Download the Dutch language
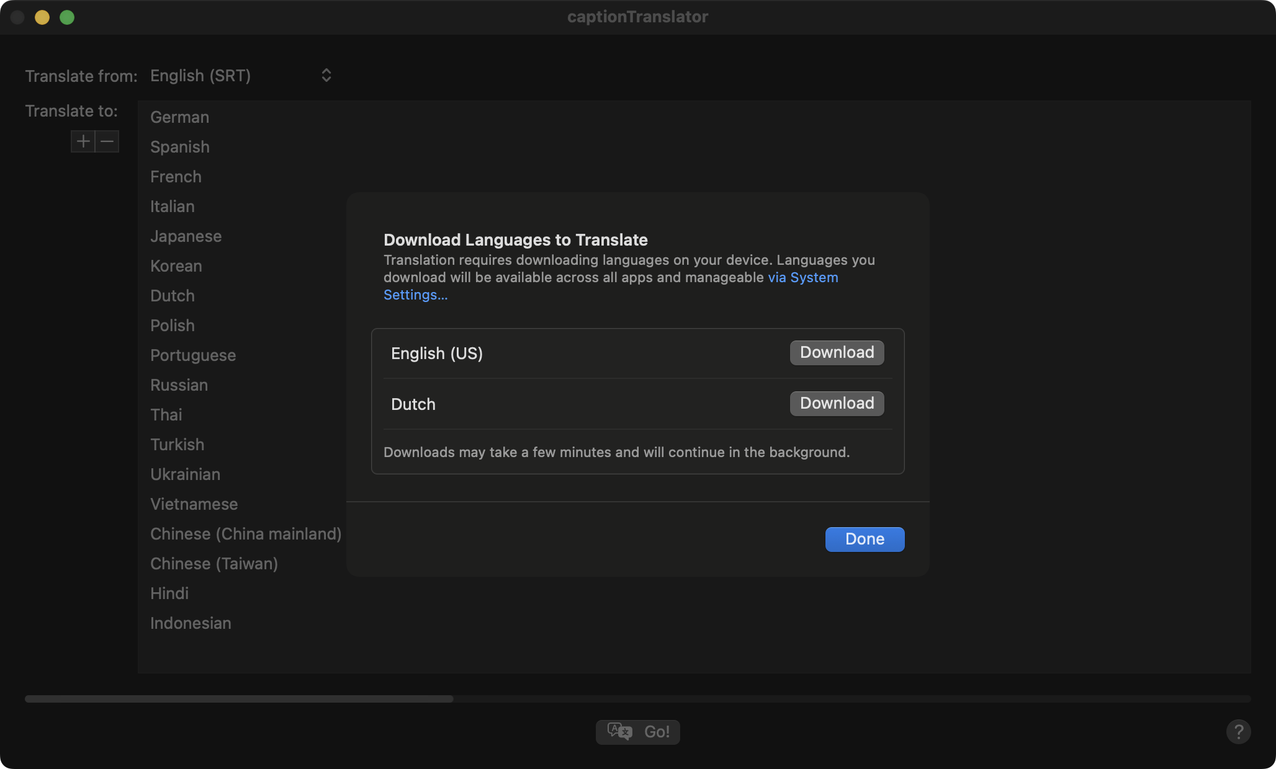This screenshot has width=1276, height=769. pyautogui.click(x=837, y=403)
